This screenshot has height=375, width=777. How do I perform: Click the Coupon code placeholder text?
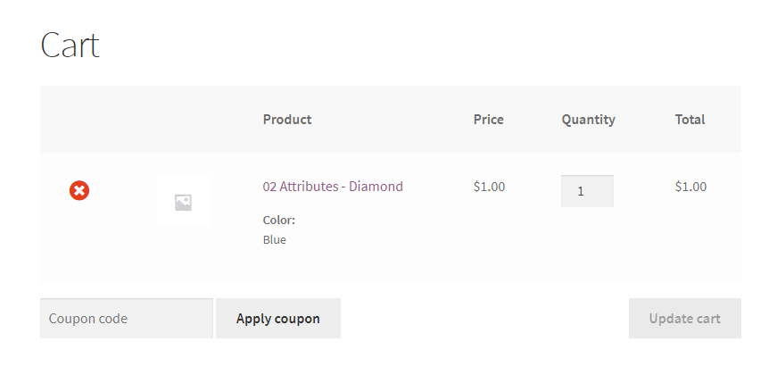[x=88, y=319]
